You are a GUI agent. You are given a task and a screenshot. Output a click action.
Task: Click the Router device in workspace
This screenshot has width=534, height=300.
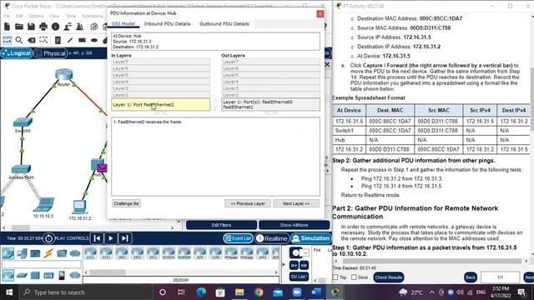[64, 75]
